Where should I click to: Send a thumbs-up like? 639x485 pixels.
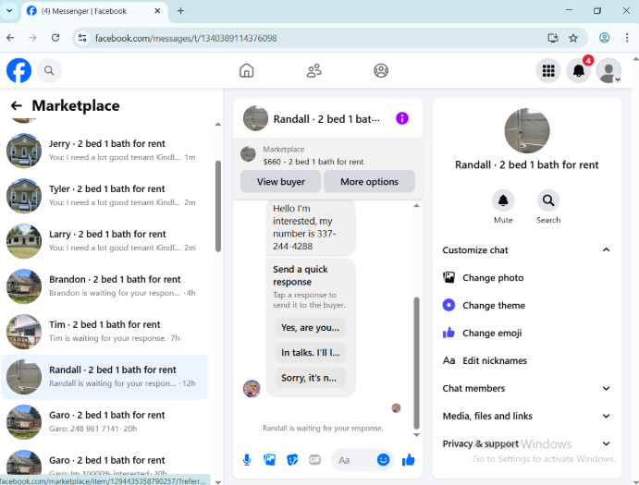(x=408, y=460)
